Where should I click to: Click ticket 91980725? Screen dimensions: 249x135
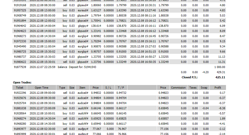coord(20,52)
